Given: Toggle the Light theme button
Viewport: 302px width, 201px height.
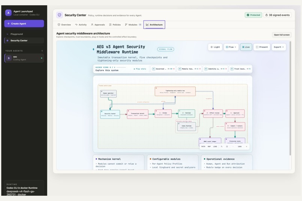Looking at the screenshot, I should click(215, 47).
